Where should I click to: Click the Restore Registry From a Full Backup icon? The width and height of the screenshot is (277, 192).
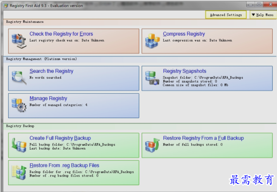(152, 145)
